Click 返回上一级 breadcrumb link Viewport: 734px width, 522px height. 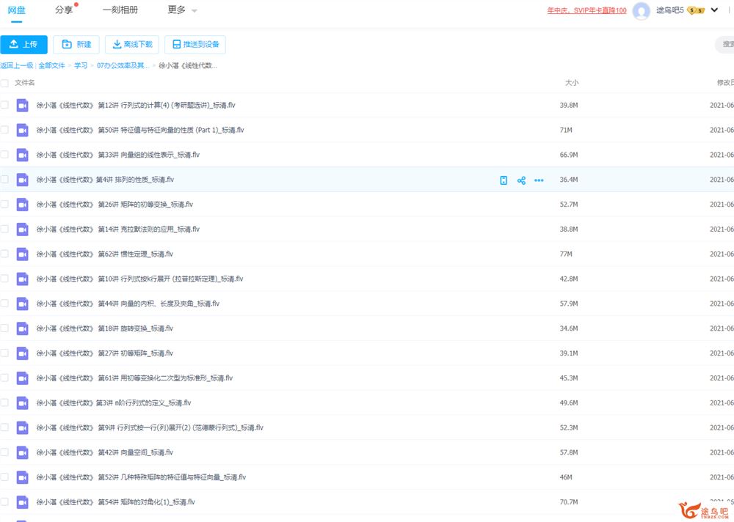(17, 65)
